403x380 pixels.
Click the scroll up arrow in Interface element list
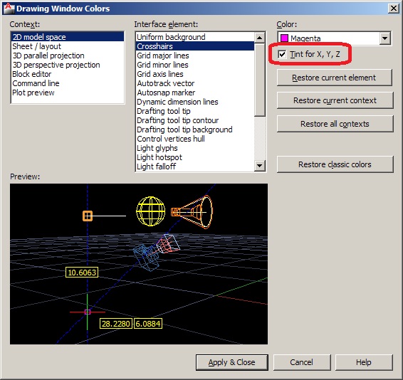[x=260, y=38]
